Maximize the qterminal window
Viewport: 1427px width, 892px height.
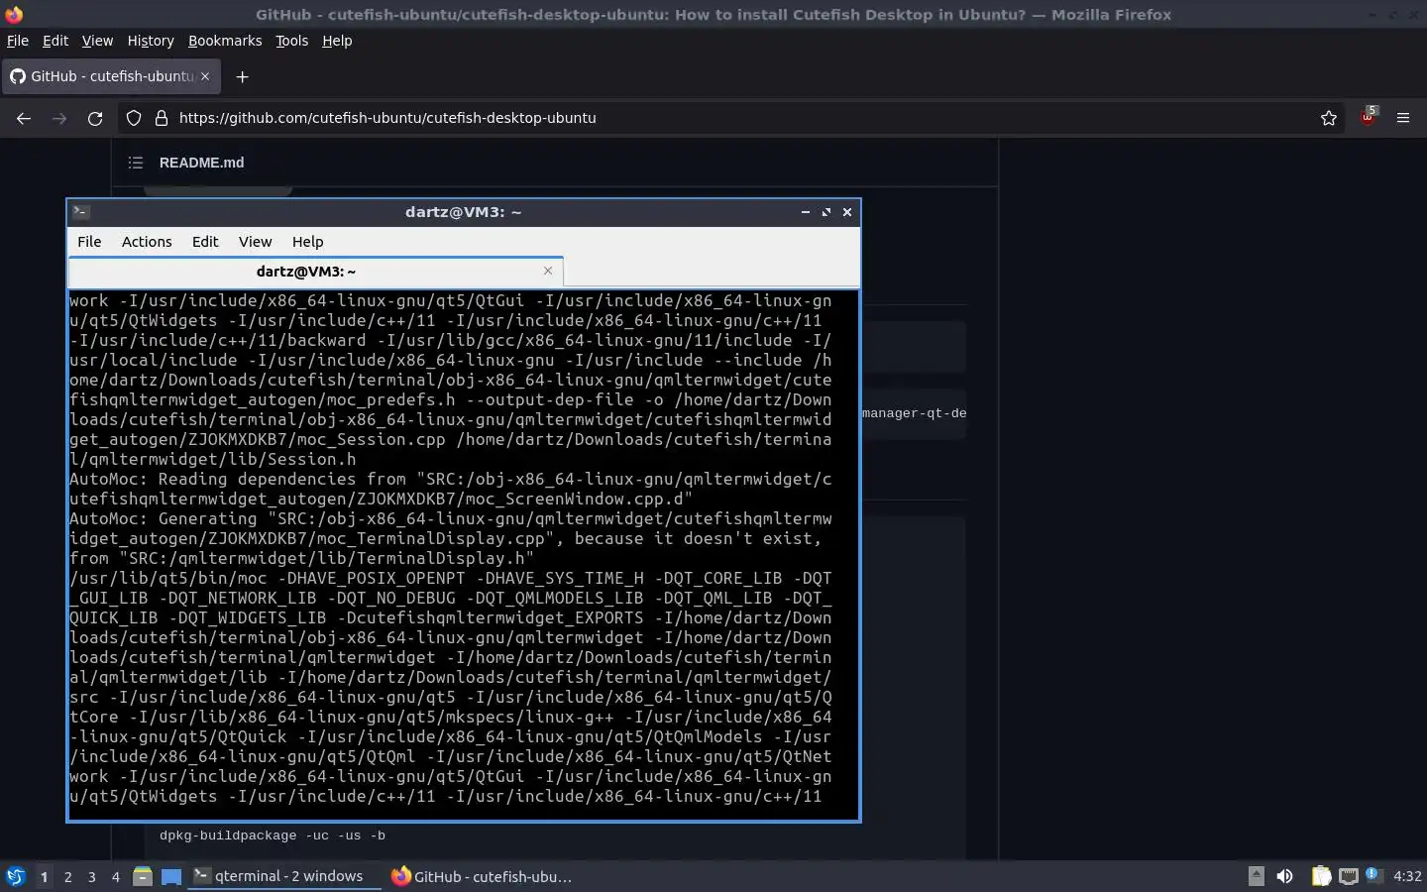pyautogui.click(x=826, y=212)
